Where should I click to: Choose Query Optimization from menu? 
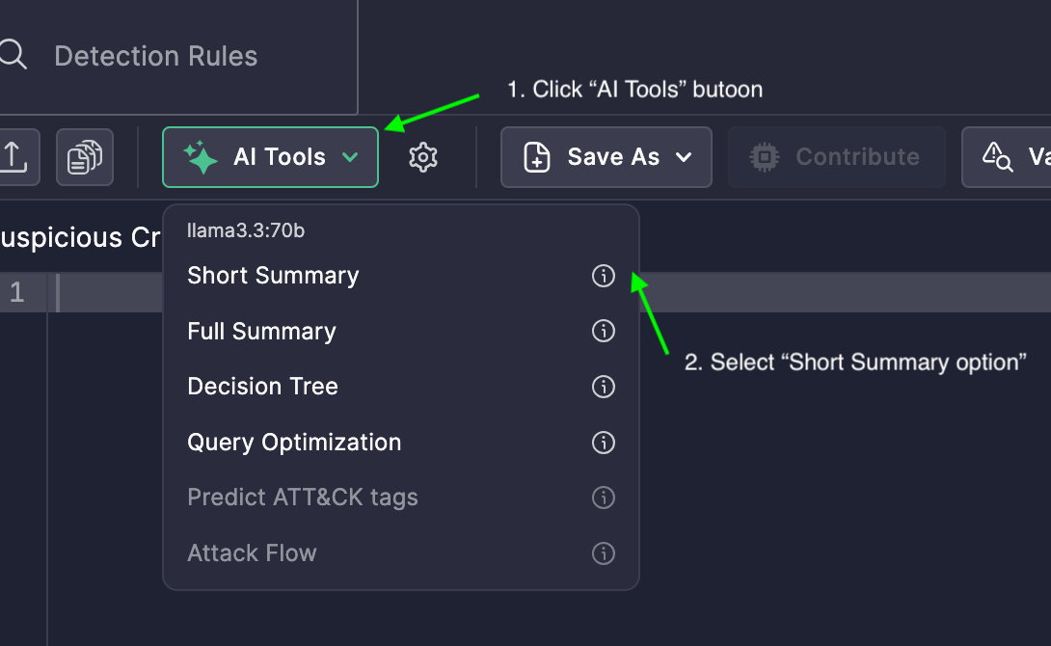[294, 443]
